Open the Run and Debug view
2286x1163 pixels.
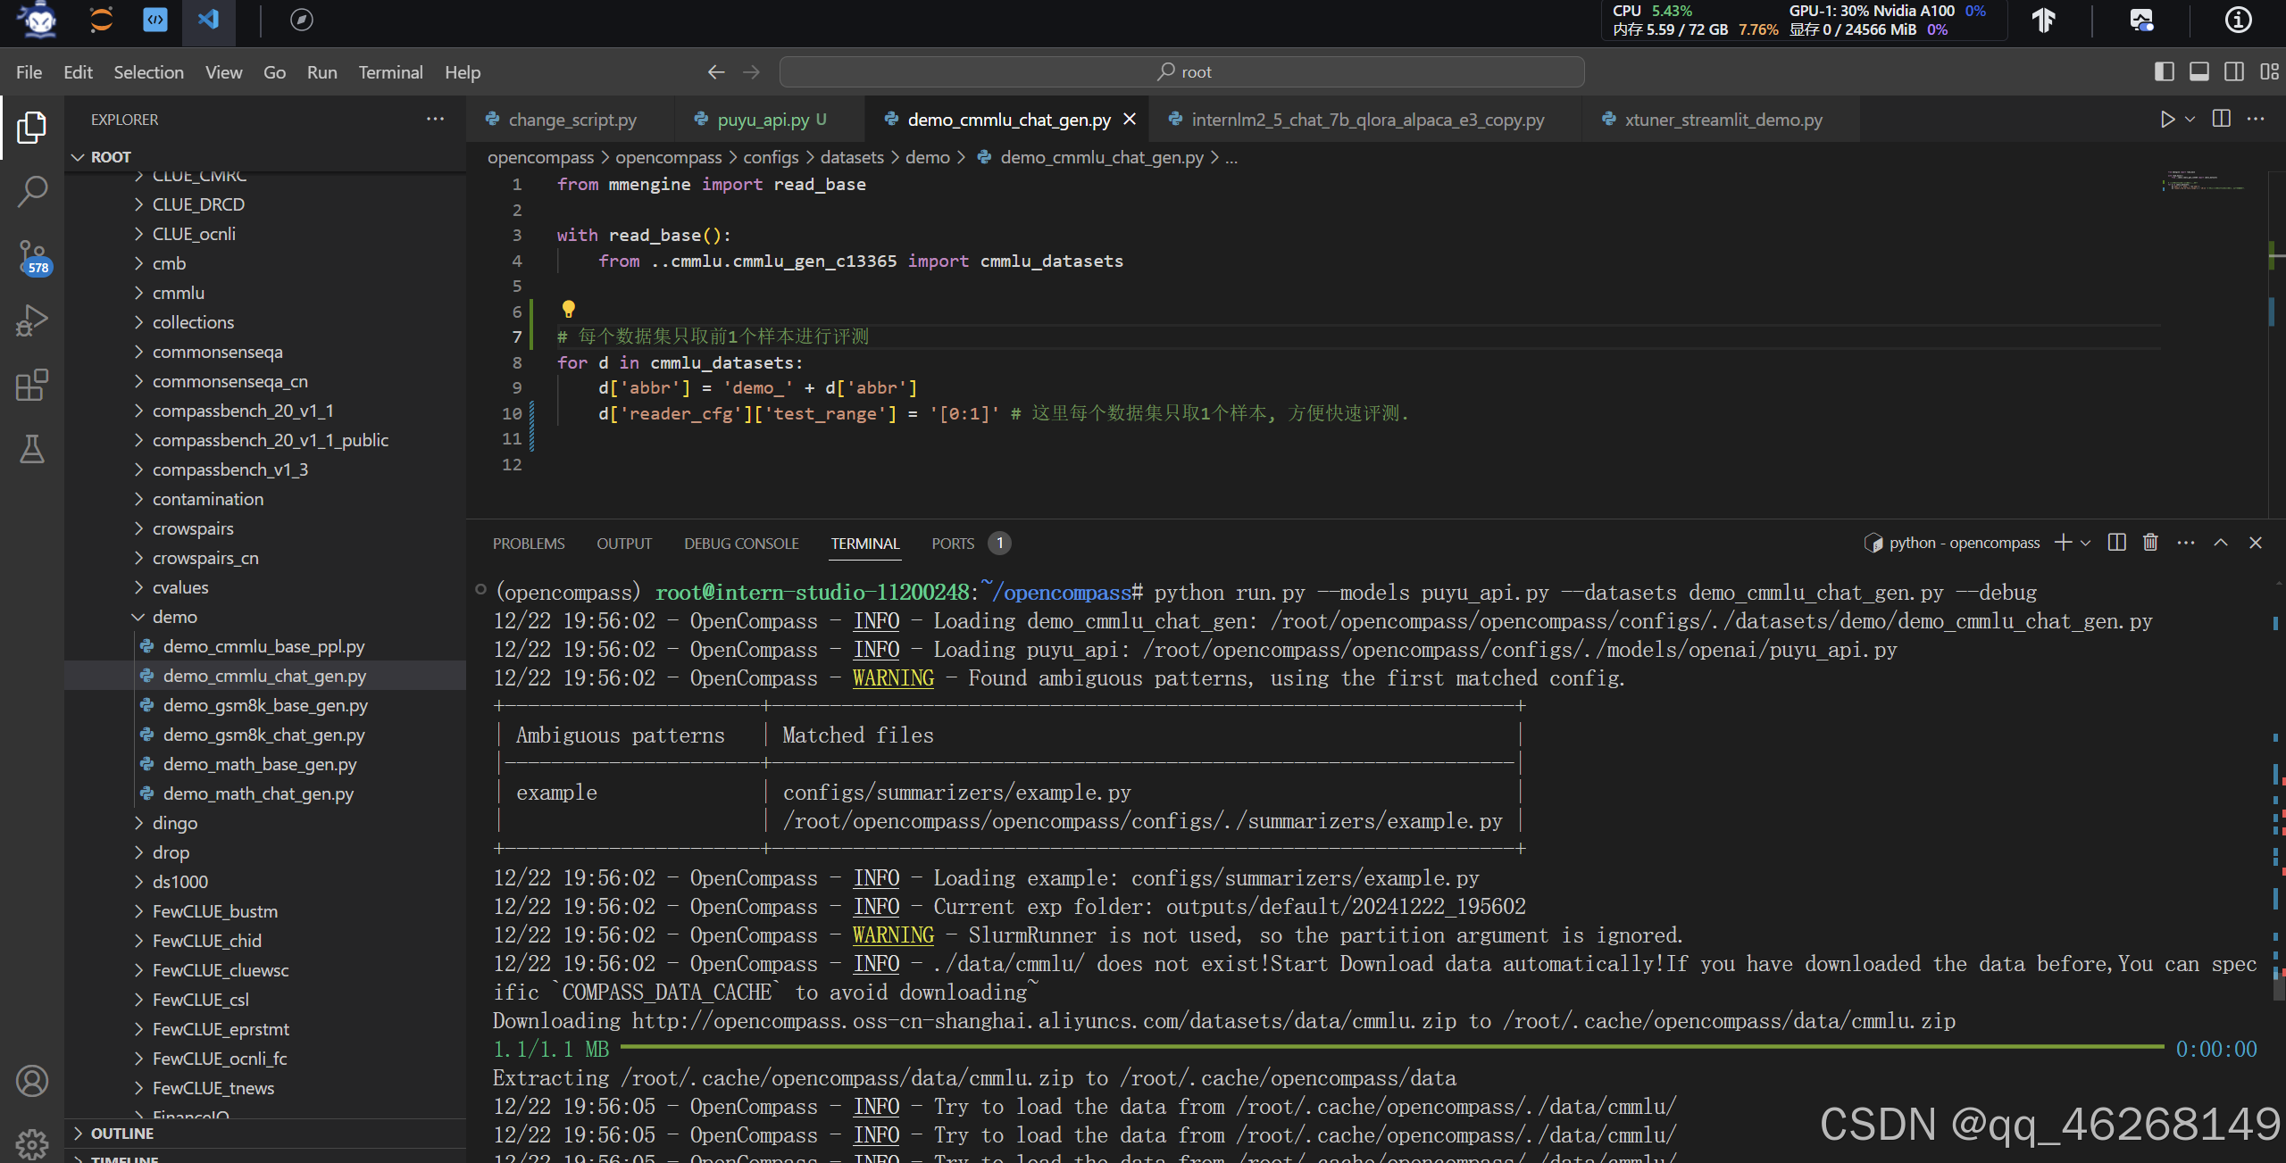tap(32, 320)
